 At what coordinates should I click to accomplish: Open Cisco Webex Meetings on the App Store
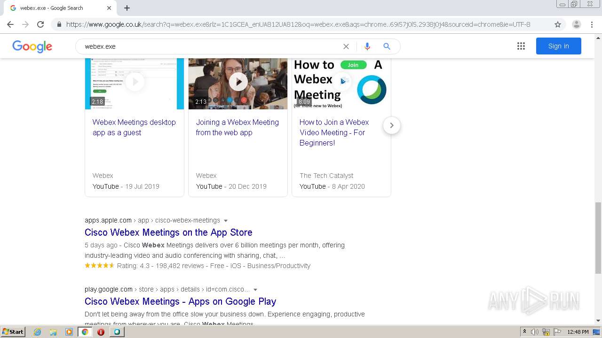168,232
